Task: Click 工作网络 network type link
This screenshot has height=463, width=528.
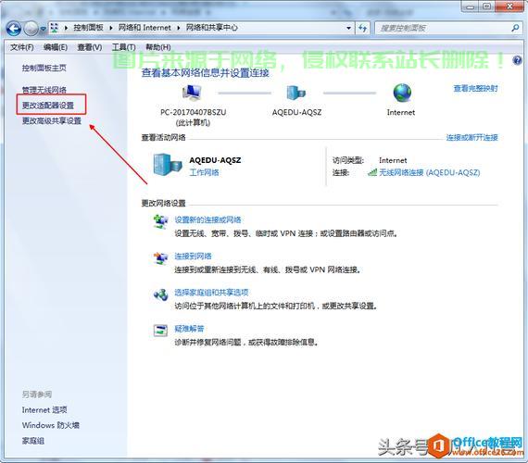Action: pos(204,172)
